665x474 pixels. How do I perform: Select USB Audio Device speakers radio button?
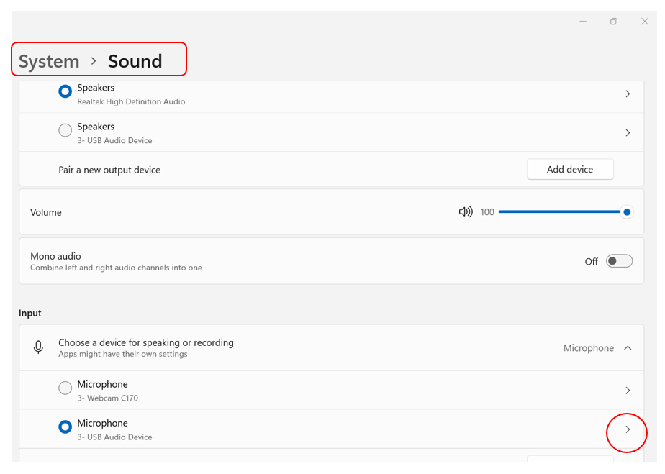(65, 130)
